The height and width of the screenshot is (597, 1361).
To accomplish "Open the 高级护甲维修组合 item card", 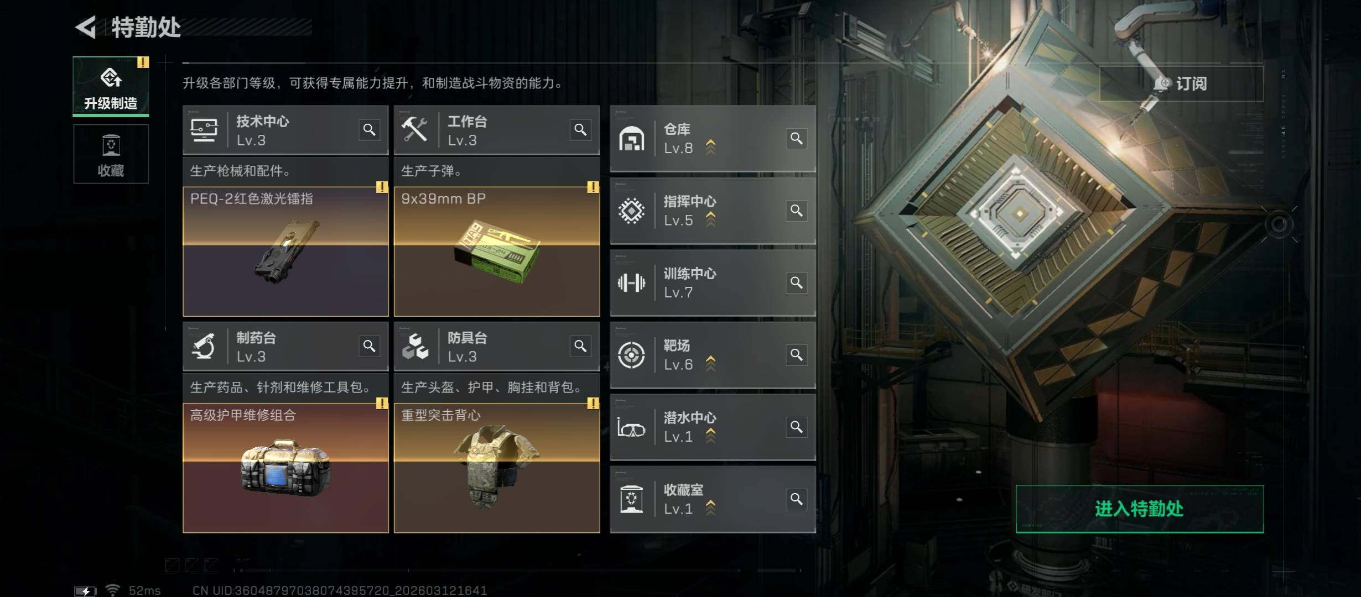I will pyautogui.click(x=285, y=468).
